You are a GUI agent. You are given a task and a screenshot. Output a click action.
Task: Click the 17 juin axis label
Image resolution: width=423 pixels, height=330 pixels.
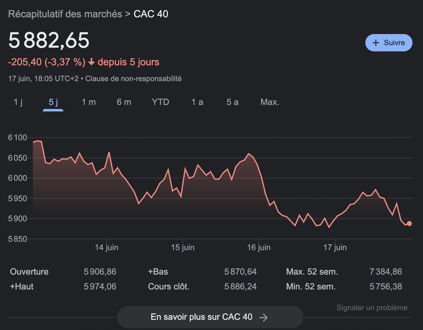[x=335, y=247]
